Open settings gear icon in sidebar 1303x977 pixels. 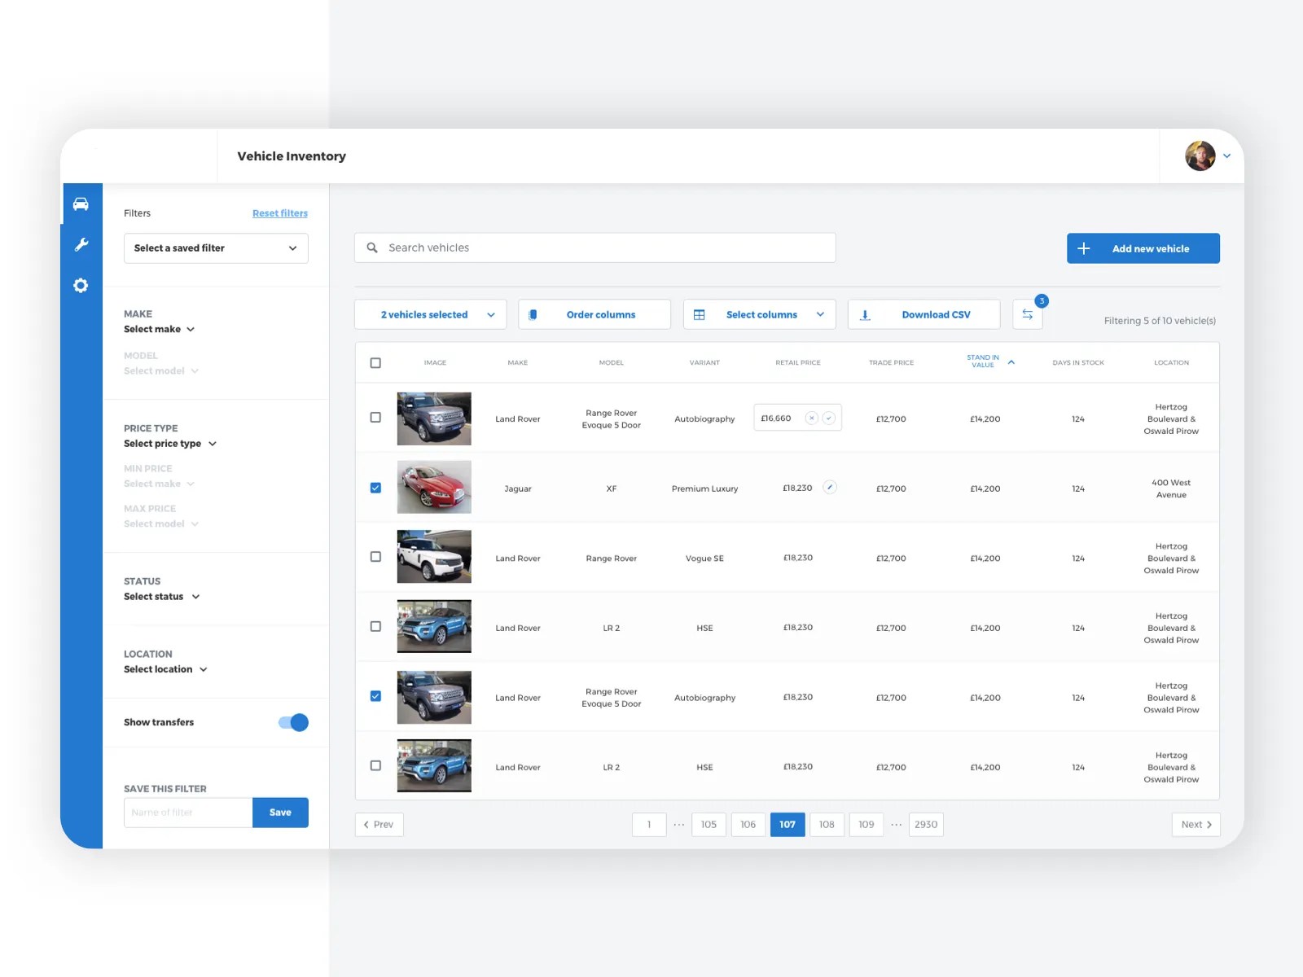(x=81, y=286)
